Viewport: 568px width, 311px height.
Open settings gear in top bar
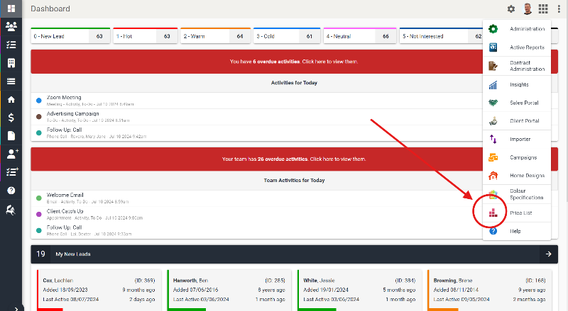(510, 9)
